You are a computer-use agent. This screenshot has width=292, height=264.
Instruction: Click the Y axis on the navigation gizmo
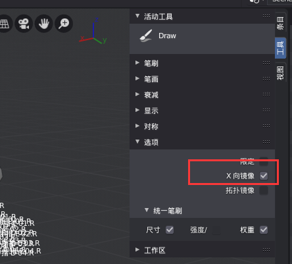(105, 40)
